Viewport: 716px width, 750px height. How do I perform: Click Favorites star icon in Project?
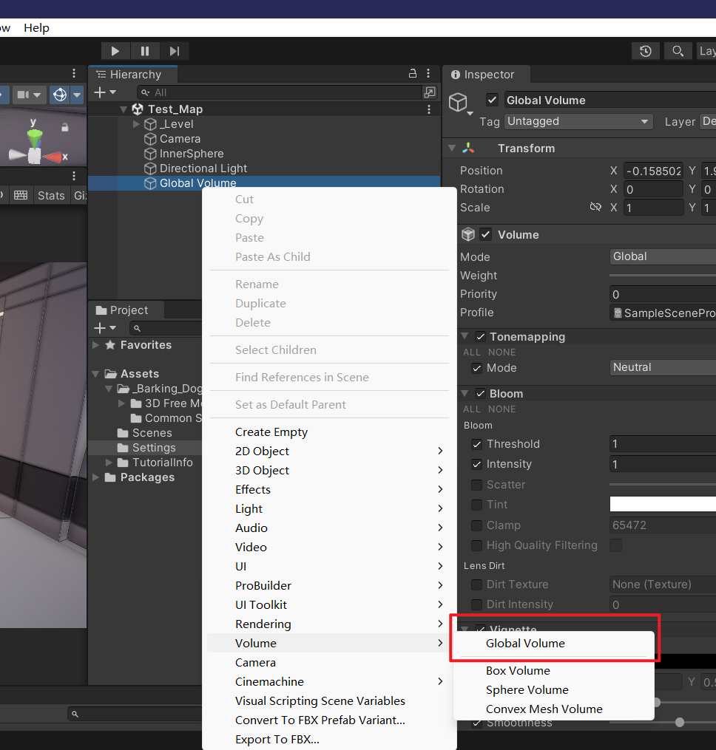110,345
